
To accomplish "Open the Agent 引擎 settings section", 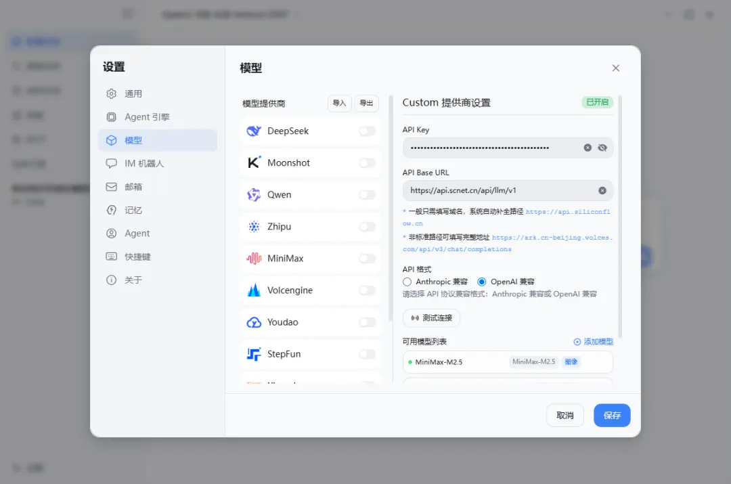I will pos(157,117).
